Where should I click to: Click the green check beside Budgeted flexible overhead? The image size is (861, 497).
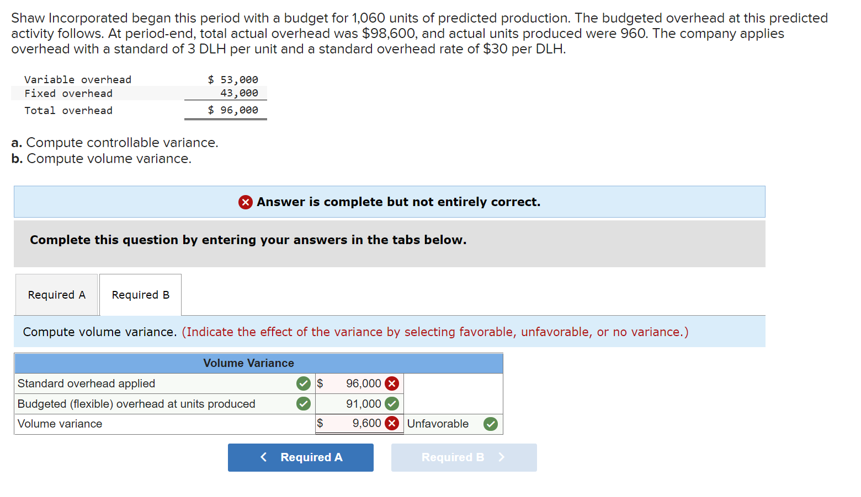click(x=303, y=403)
